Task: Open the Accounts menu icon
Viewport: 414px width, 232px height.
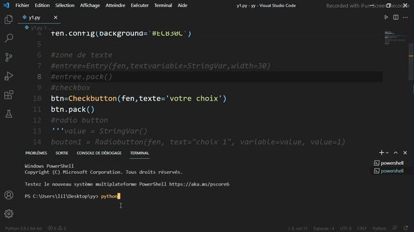Action: click(8, 195)
